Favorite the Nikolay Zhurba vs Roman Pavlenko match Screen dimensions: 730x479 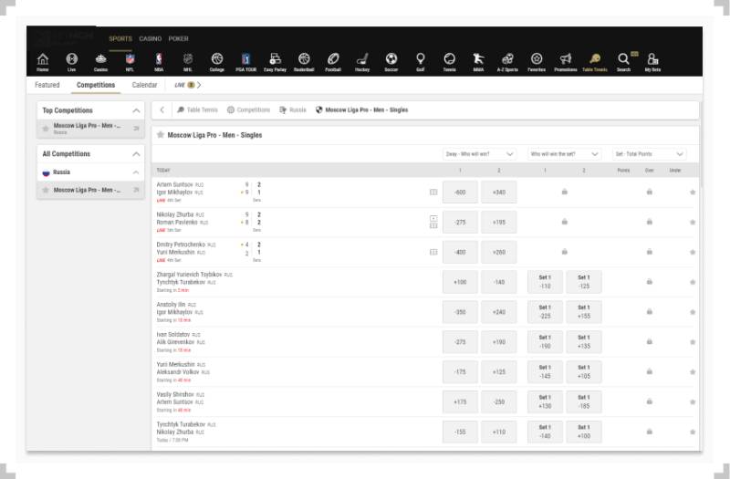(693, 222)
